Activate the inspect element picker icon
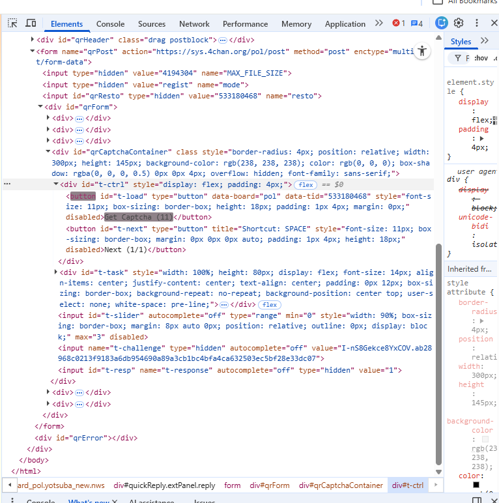Image resolution: width=499 pixels, height=503 pixels. tap(12, 23)
